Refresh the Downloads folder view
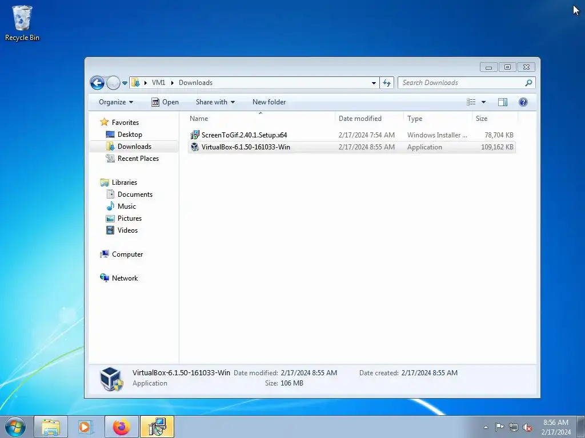 tap(387, 83)
